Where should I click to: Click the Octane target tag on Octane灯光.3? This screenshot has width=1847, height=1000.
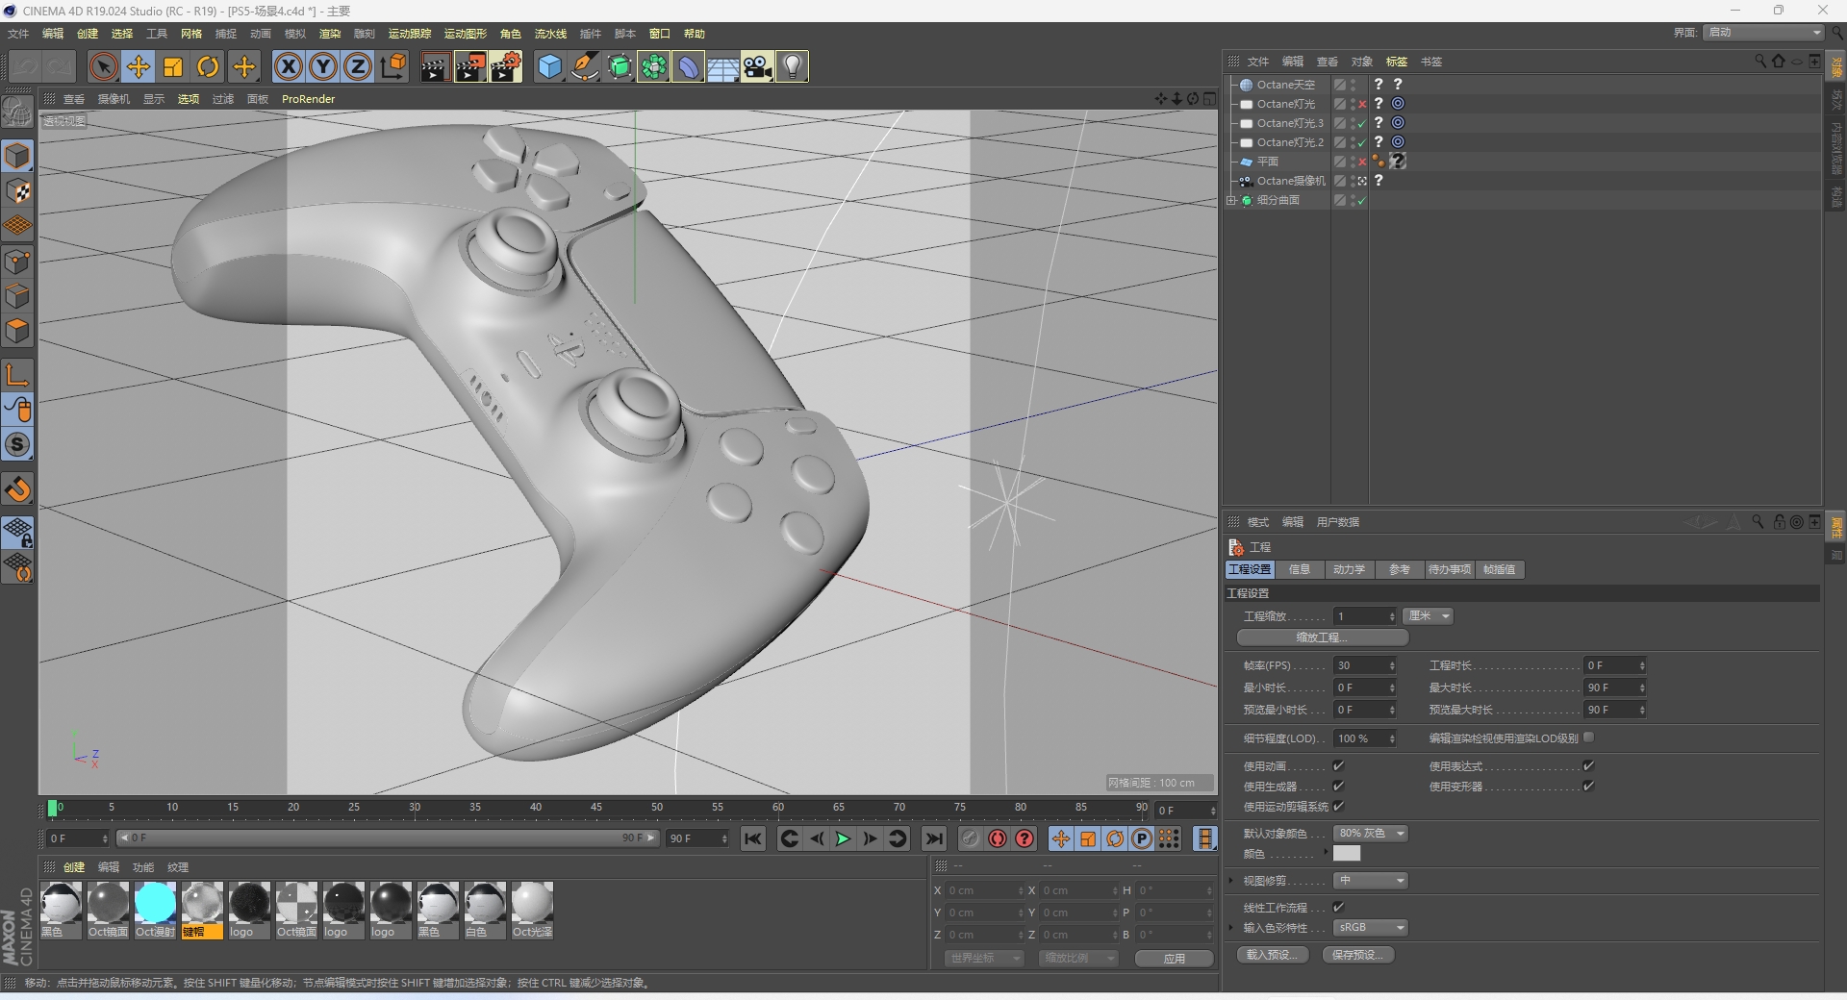tap(1399, 123)
